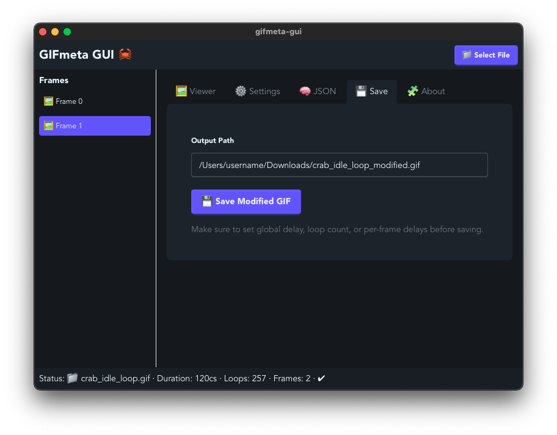Click the checkmark in the status bar

click(321, 378)
